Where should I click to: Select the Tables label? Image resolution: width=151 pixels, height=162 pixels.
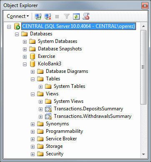pos(53,79)
